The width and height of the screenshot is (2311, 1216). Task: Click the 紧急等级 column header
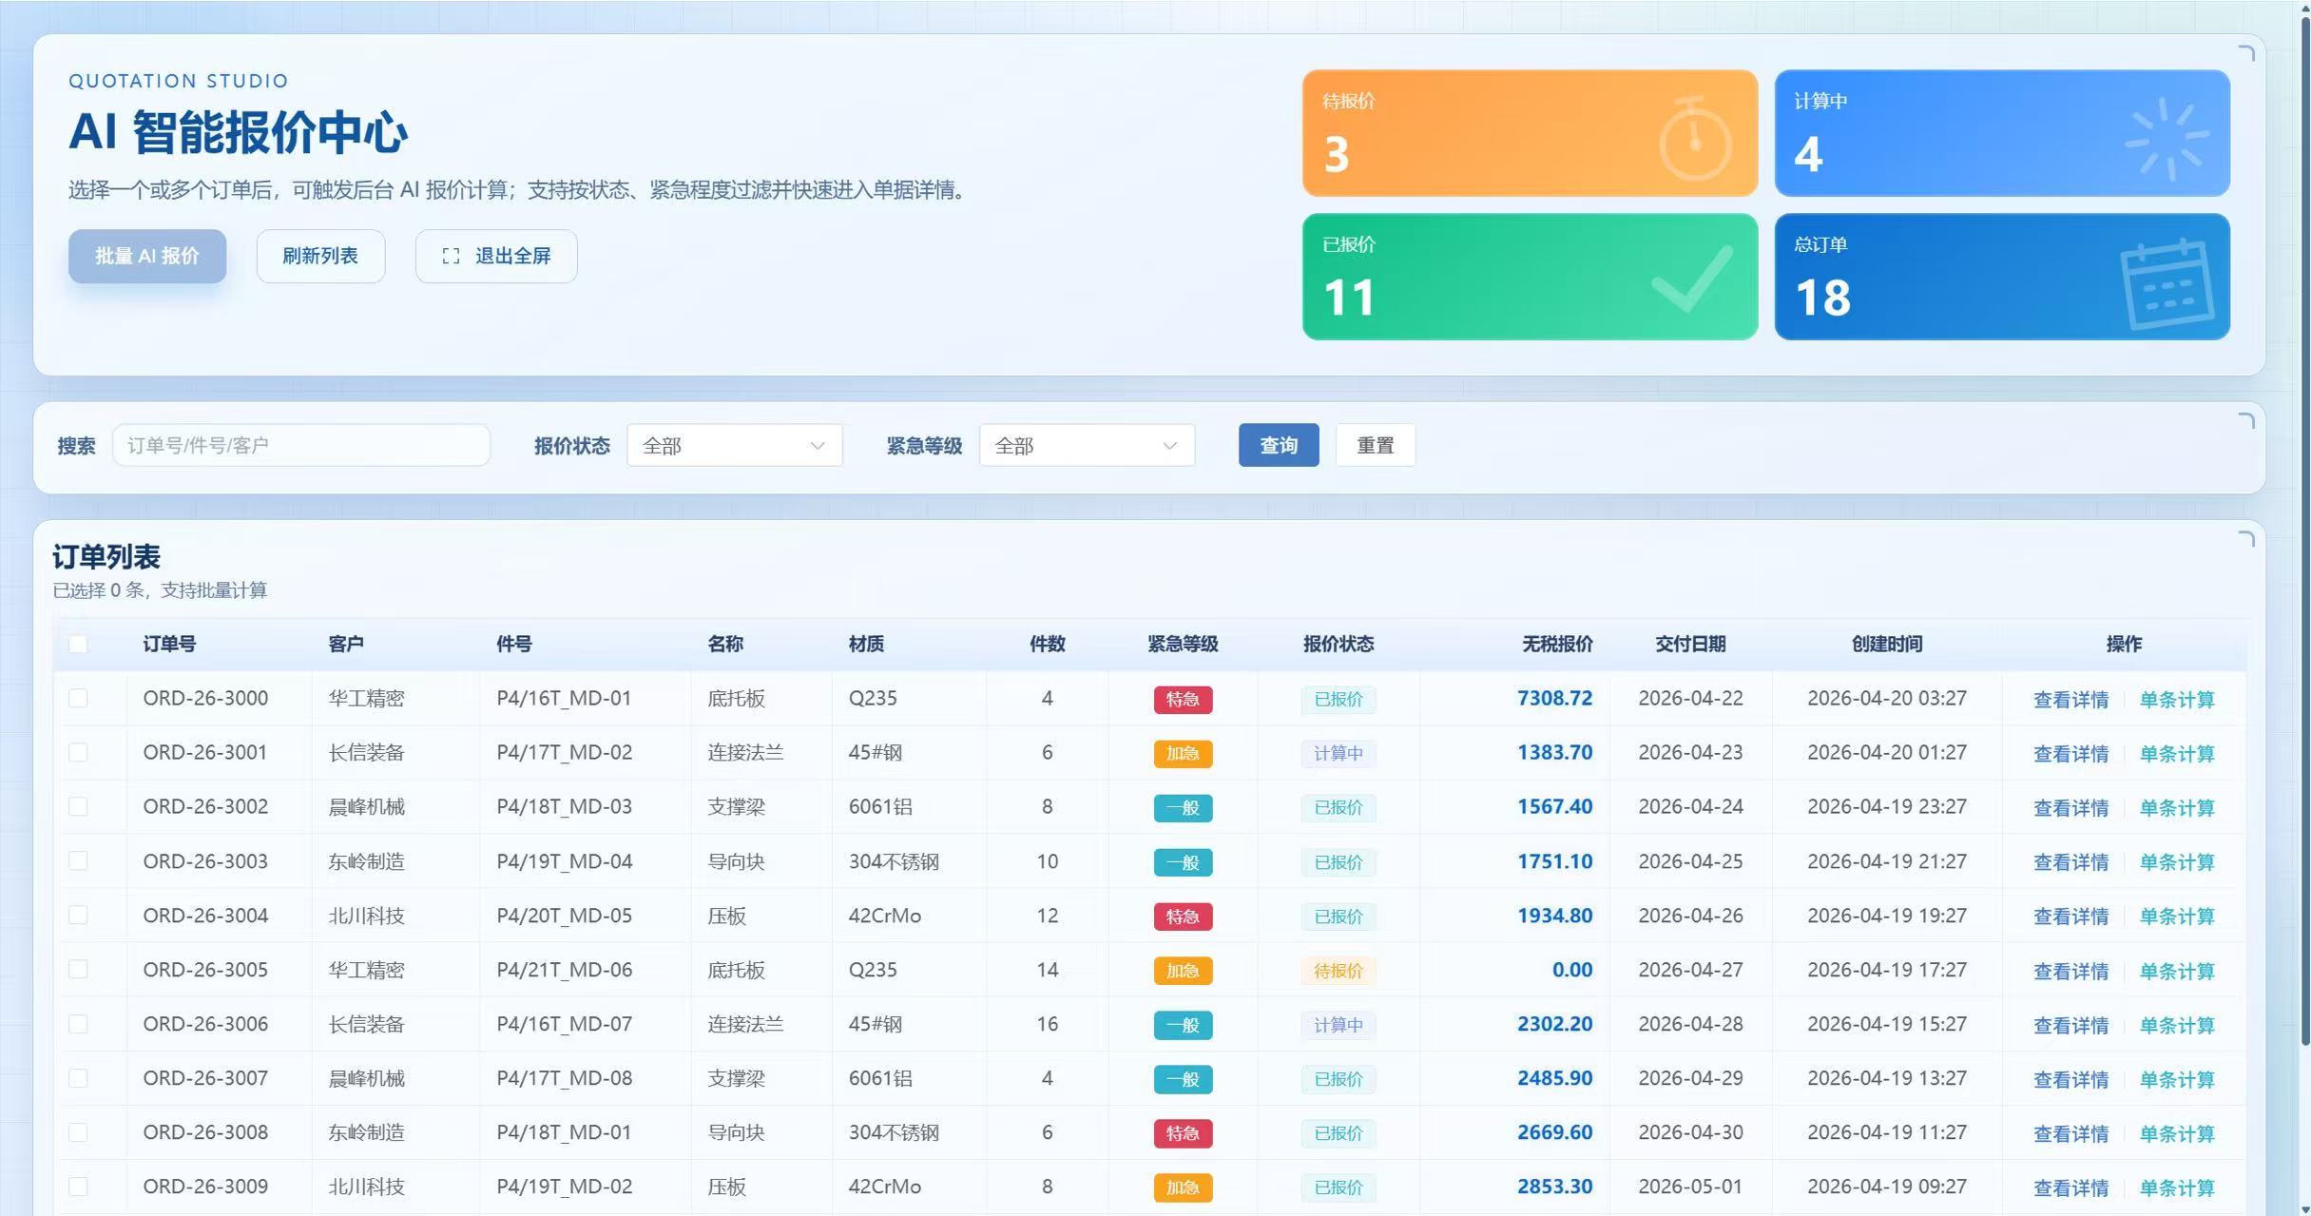1182,645
